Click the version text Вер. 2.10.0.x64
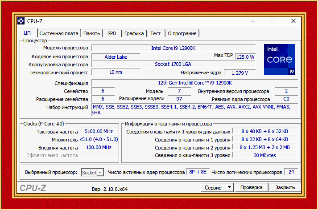Viewport: 318px width, 210px height. click(x=110, y=189)
